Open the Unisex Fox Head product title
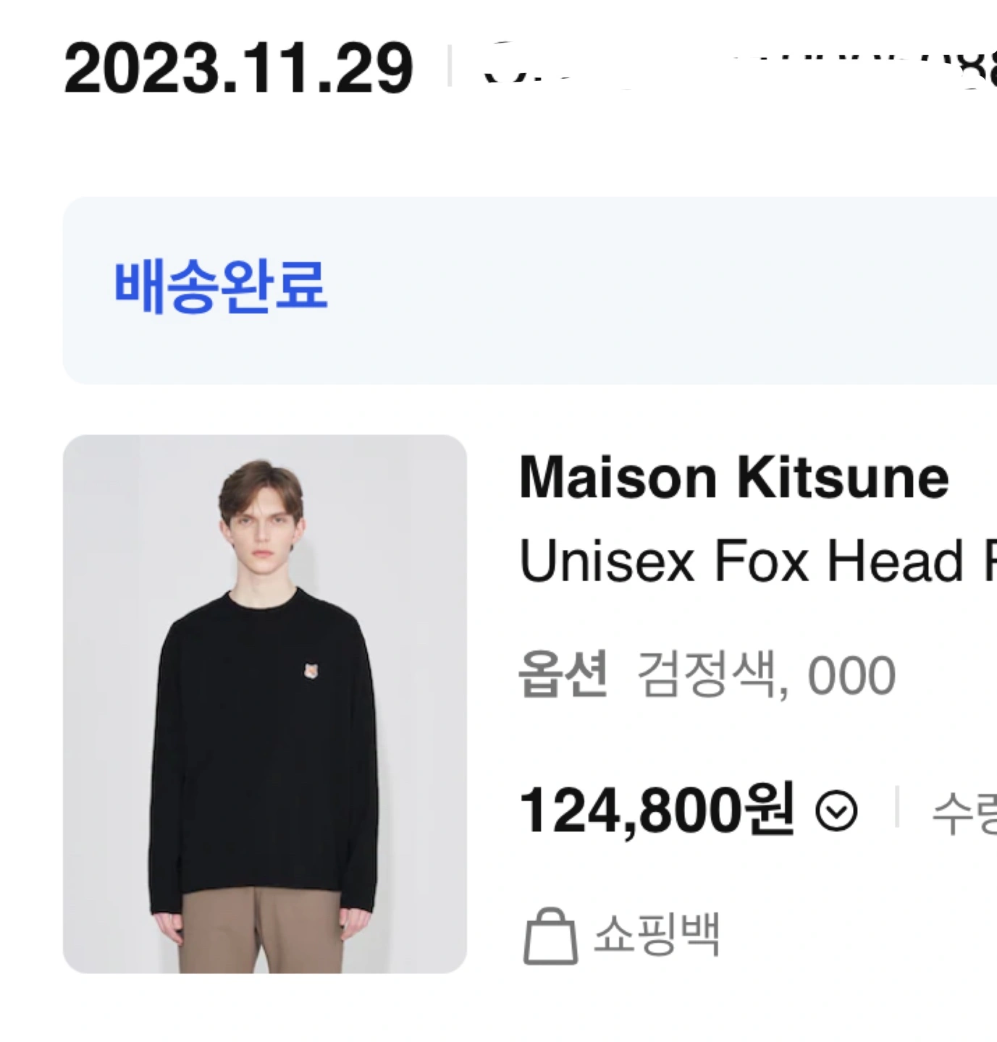 click(x=758, y=561)
